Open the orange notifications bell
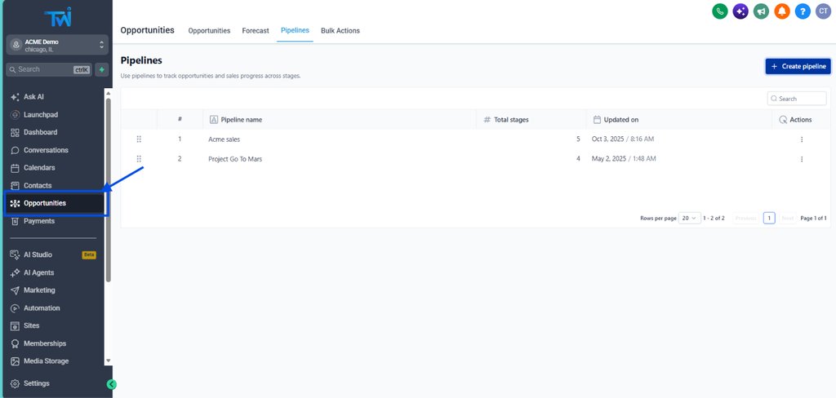This screenshot has width=836, height=398. pos(782,11)
